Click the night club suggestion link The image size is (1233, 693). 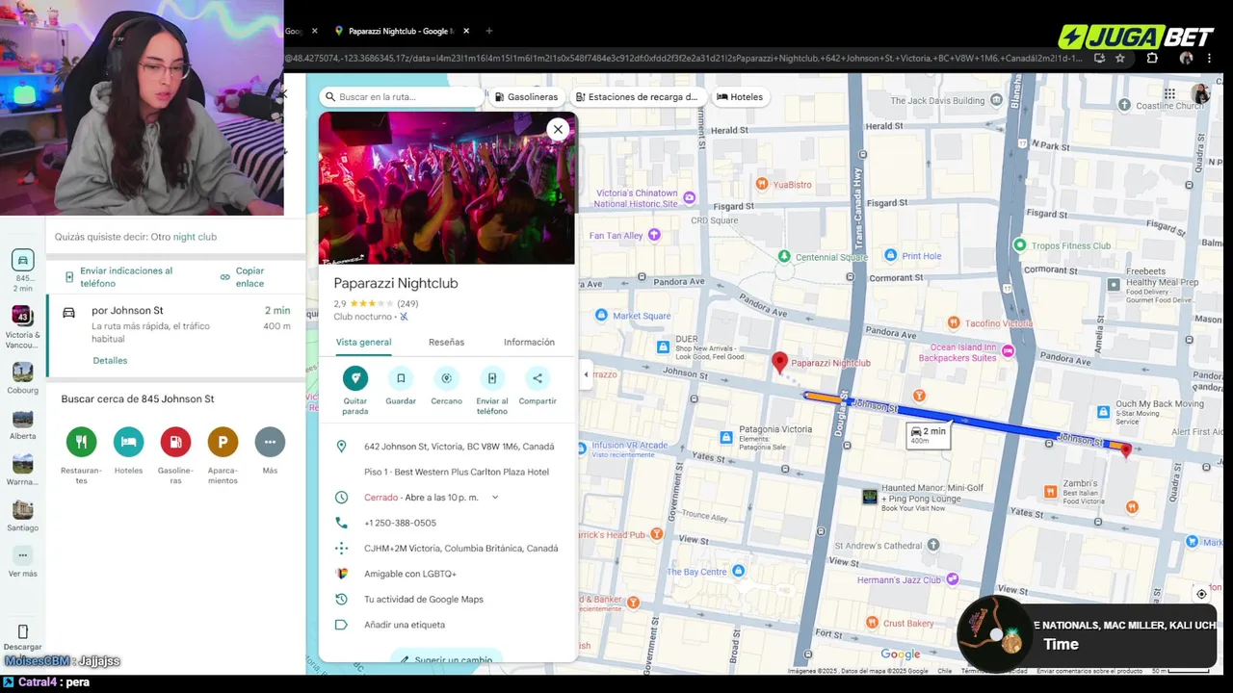(195, 237)
